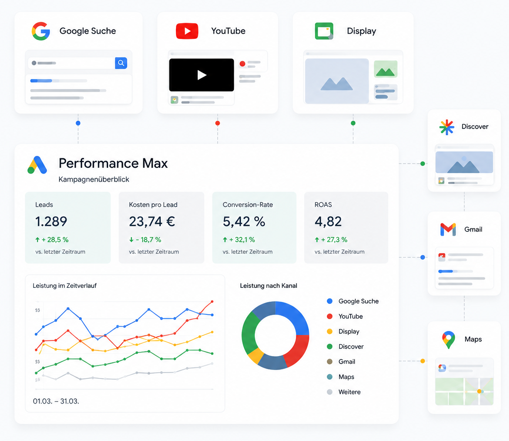Click the Display legend yellow dot

330,331
